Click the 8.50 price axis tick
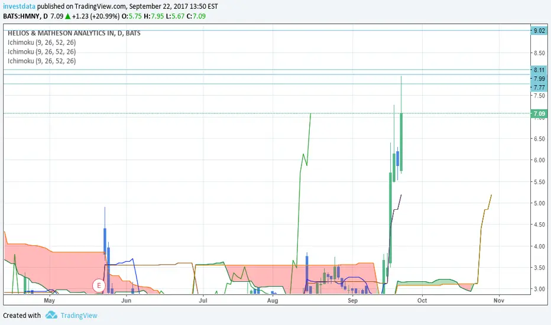551x325 pixels. coord(539,53)
